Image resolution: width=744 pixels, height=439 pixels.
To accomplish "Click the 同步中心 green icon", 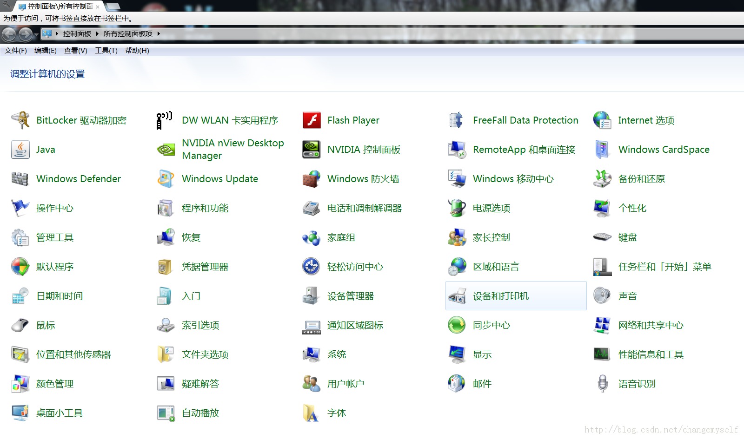I will click(457, 325).
